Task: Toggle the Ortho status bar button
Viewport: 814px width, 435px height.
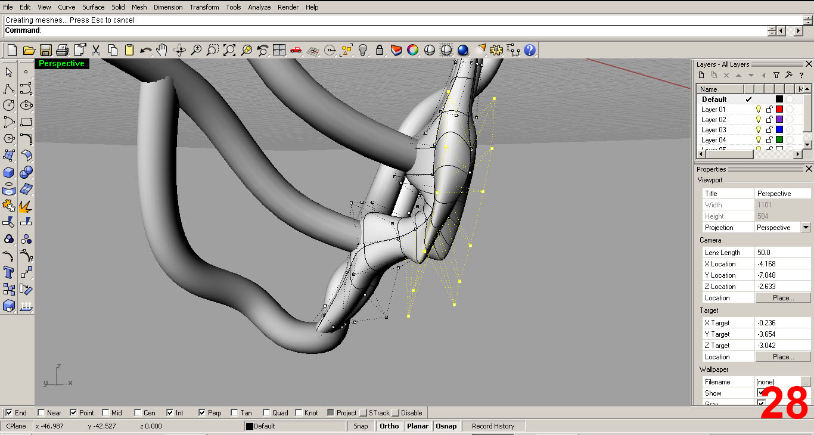Action: [x=389, y=426]
